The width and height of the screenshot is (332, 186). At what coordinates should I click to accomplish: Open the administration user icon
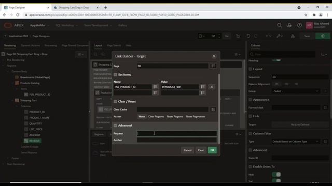tap(289, 25)
